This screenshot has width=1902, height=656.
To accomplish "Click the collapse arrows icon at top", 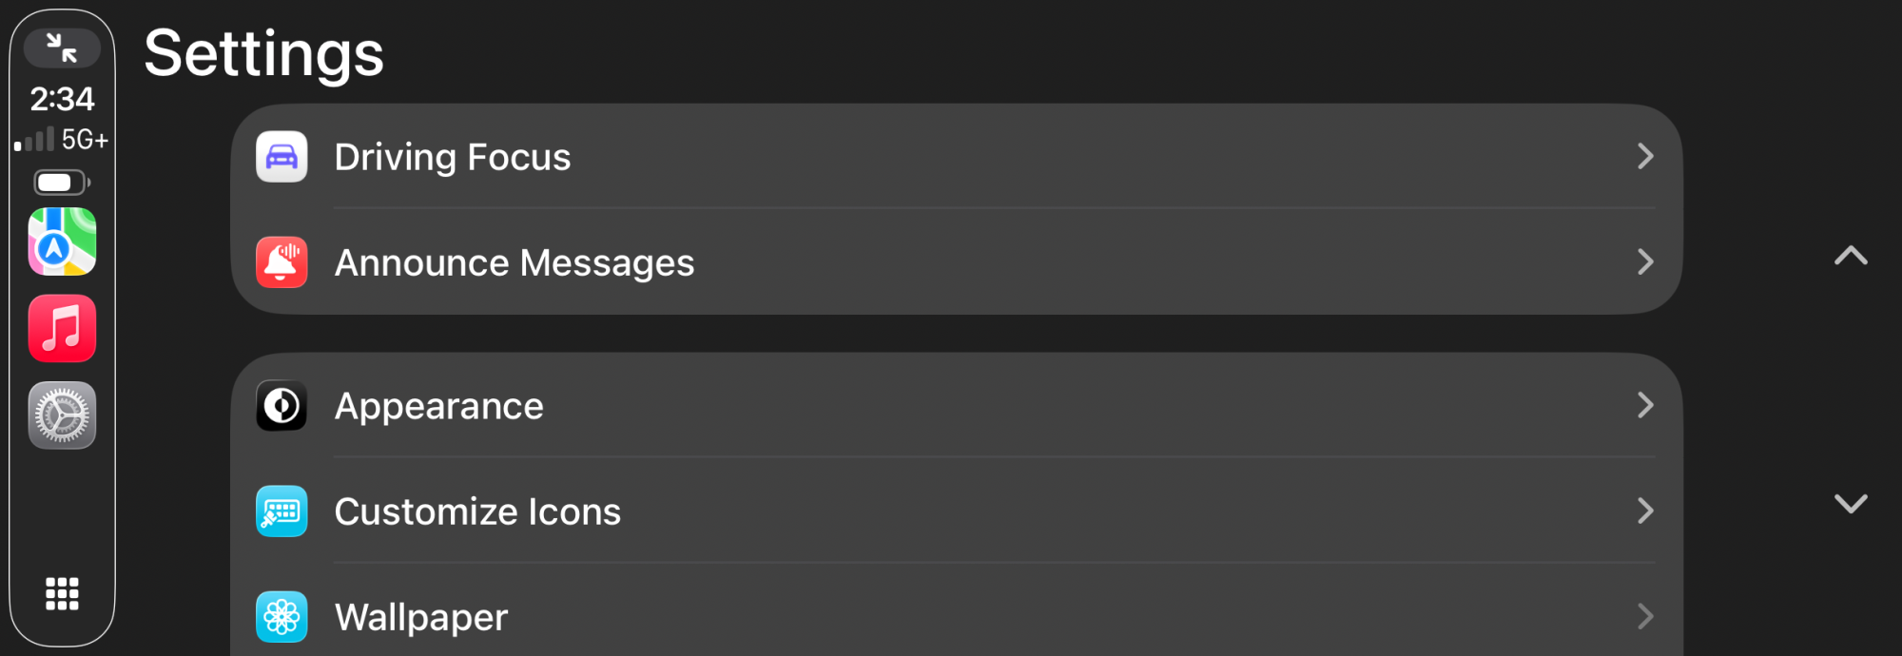I will pos(62,48).
